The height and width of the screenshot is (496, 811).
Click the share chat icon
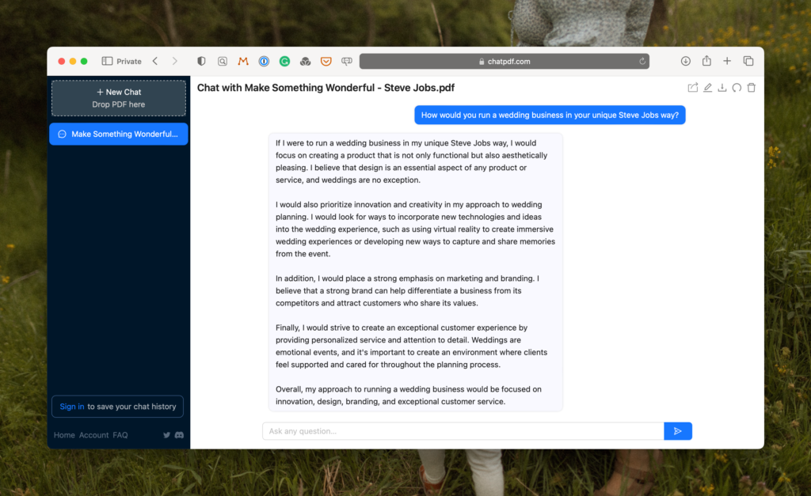tap(693, 88)
